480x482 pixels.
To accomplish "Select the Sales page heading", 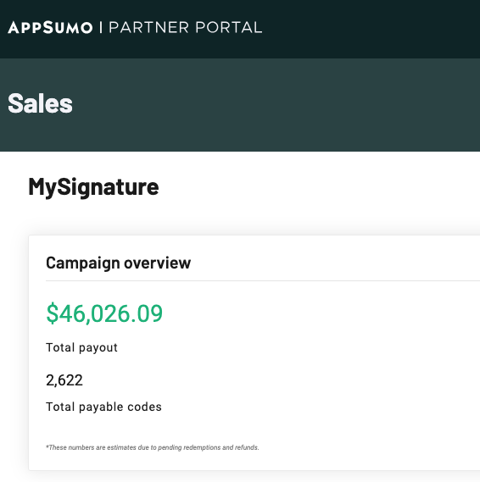I will point(41,103).
